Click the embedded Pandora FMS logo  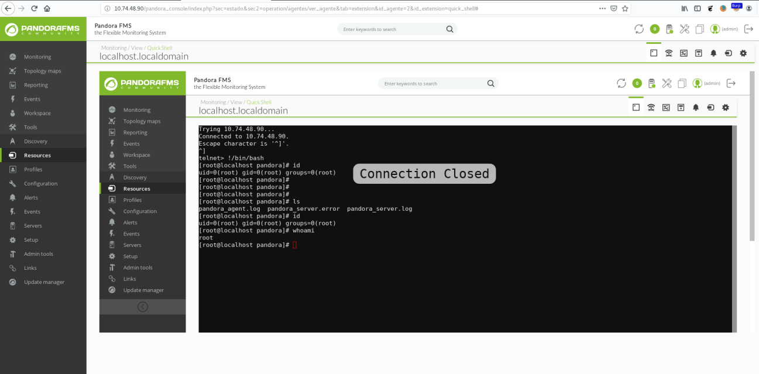143,84
